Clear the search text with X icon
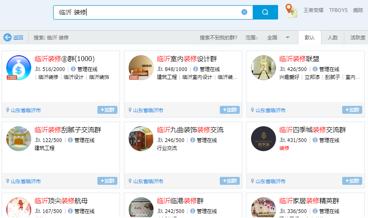Screen dimensions: 368x218 [x=244, y=12]
